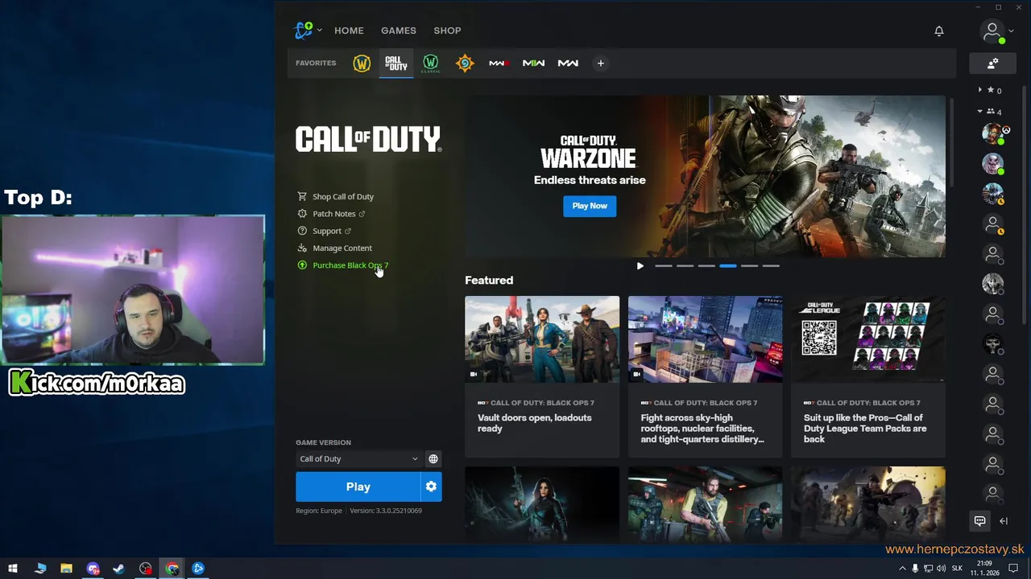The image size is (1031, 579).
Task: Select the Call of Duty favorites tab
Action: [x=396, y=63]
